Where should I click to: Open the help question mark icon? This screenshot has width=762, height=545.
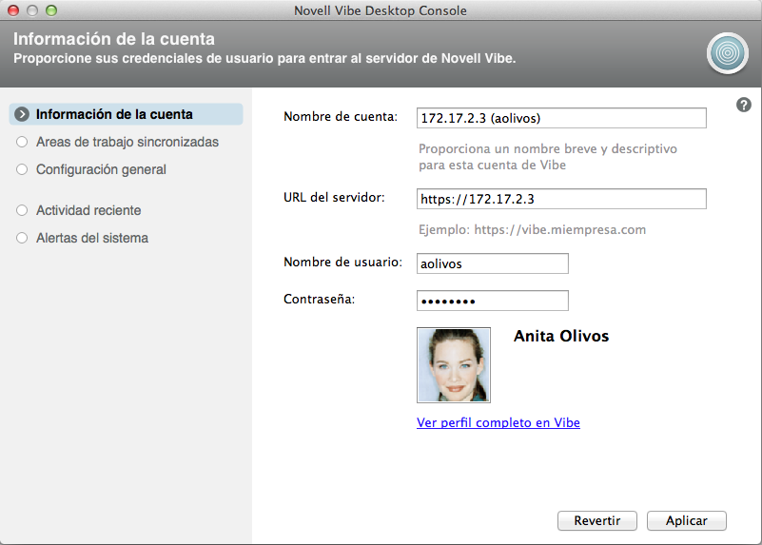(744, 105)
